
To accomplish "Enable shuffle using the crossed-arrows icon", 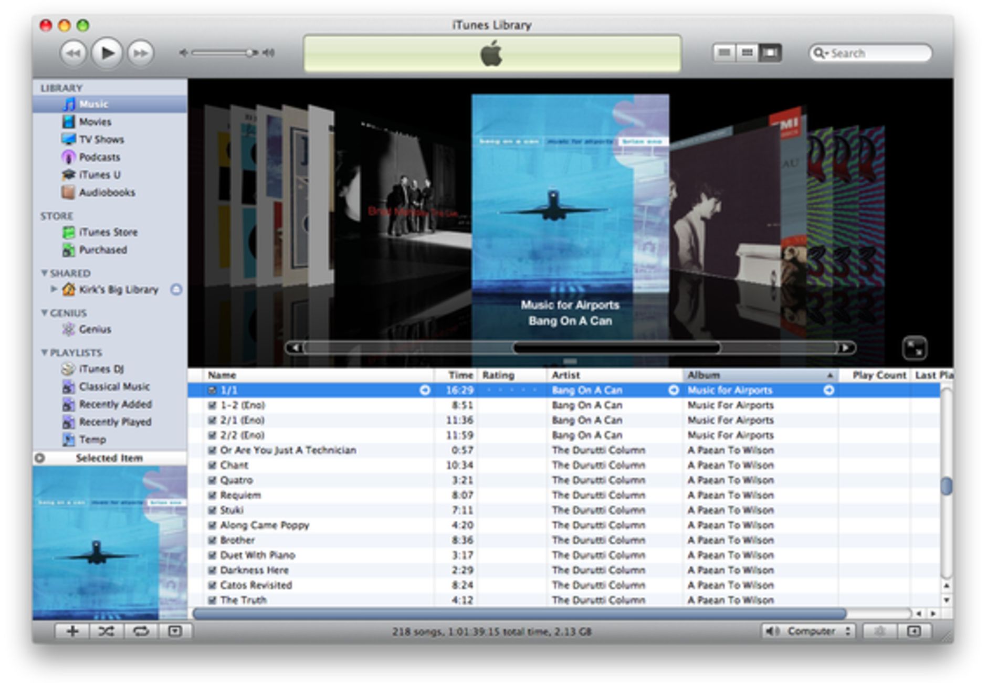I will point(107,632).
